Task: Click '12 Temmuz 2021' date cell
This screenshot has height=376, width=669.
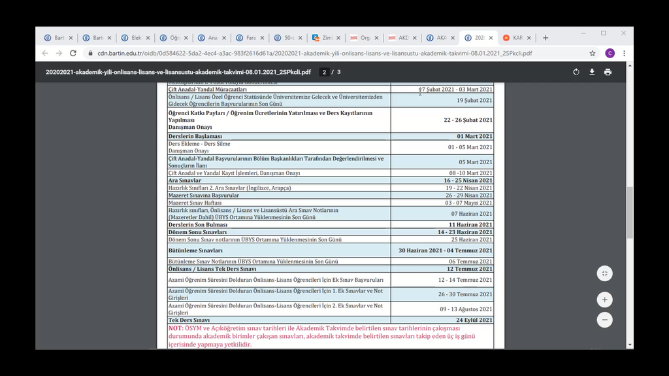Action: pos(470,269)
